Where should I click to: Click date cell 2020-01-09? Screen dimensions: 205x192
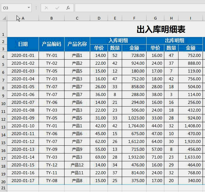(x=23, y=118)
